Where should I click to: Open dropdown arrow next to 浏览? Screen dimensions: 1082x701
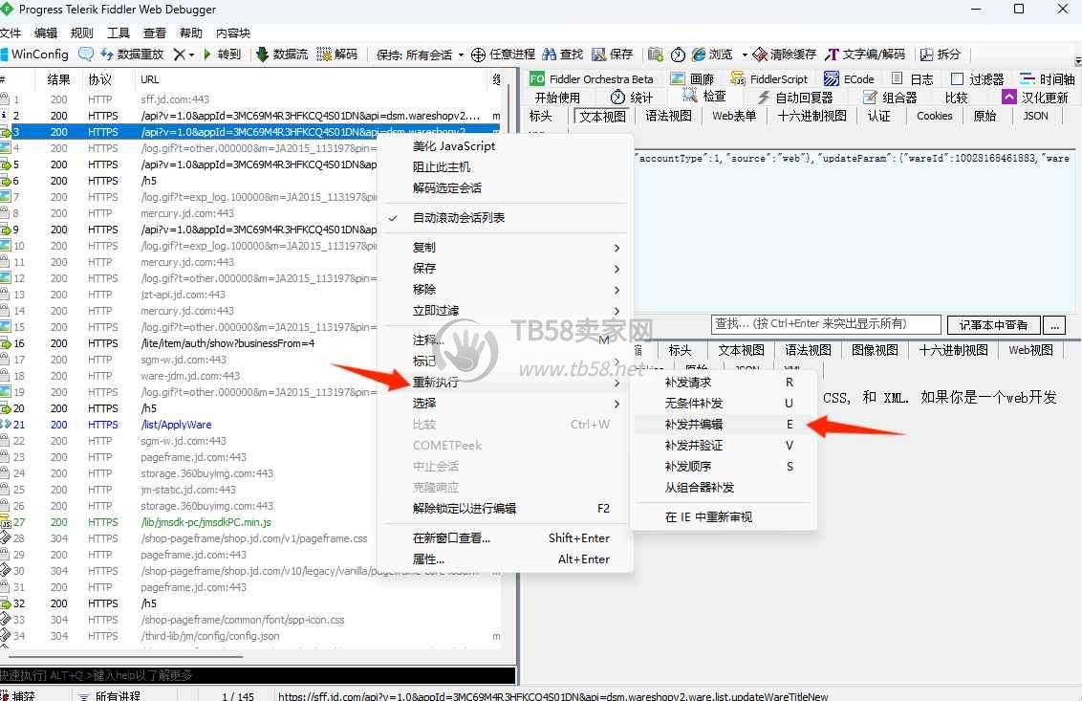coord(745,54)
